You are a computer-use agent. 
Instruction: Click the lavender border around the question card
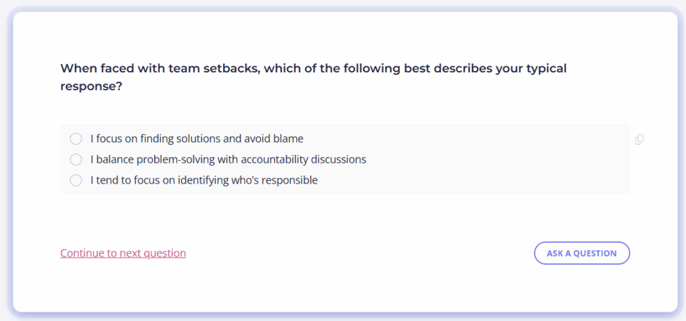click(10, 161)
